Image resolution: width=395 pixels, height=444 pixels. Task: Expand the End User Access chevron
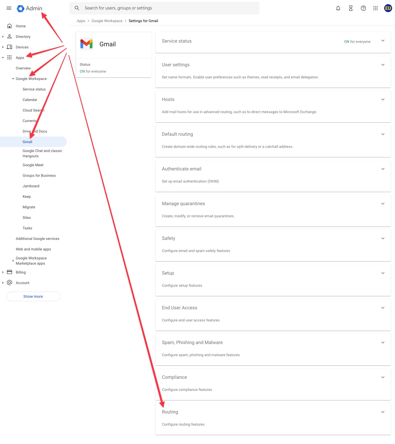(x=383, y=308)
